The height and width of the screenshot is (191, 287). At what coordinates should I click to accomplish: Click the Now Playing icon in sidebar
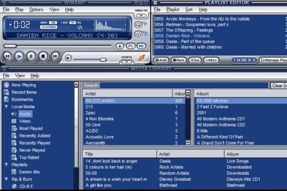(7, 85)
